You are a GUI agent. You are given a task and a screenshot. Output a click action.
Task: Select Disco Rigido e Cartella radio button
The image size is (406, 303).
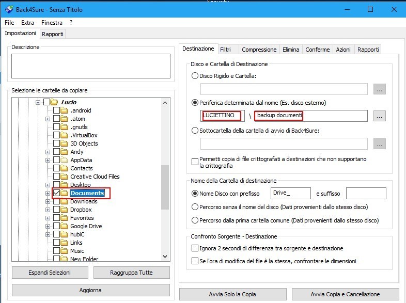195,76
